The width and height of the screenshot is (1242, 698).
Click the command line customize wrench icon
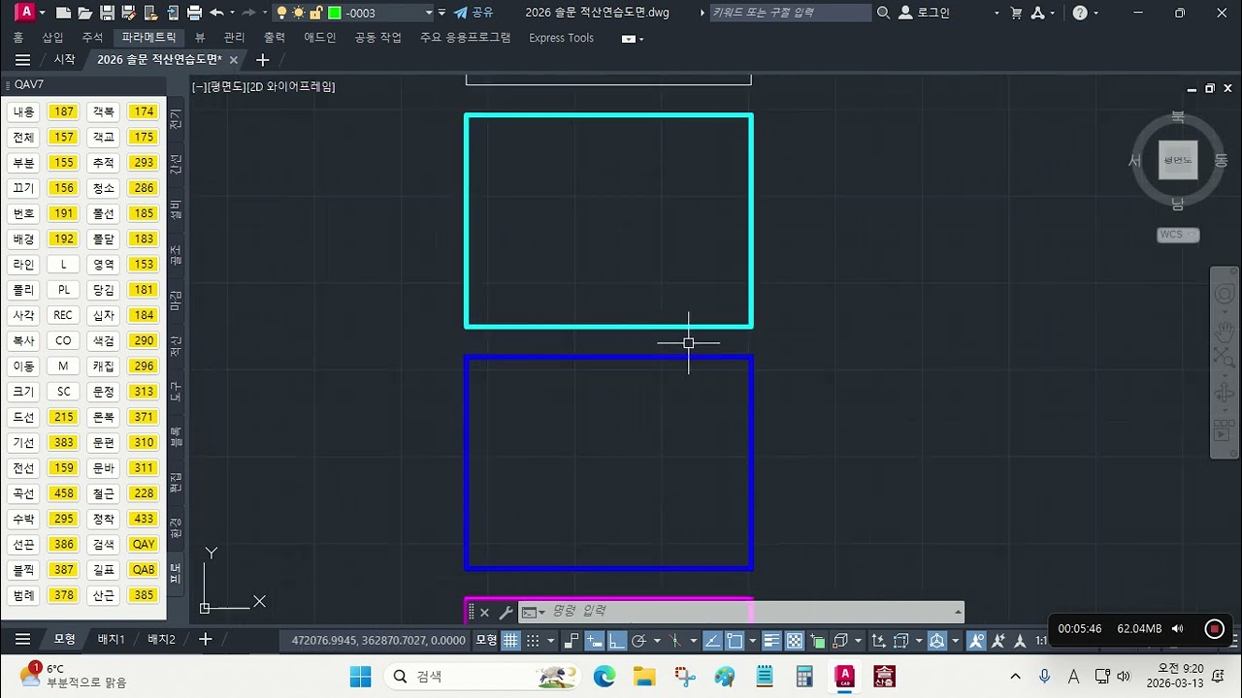coord(506,612)
